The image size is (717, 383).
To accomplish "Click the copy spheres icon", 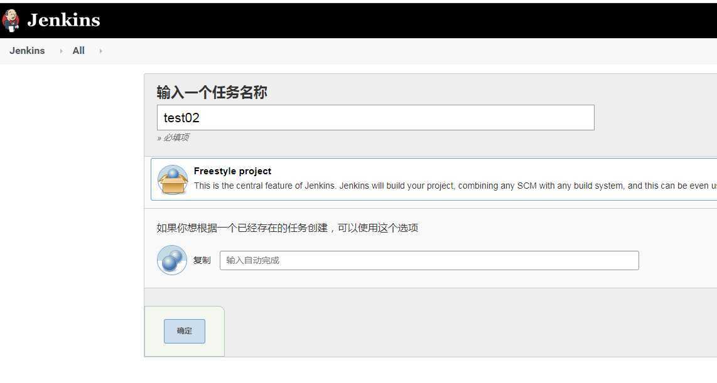I will [x=172, y=260].
